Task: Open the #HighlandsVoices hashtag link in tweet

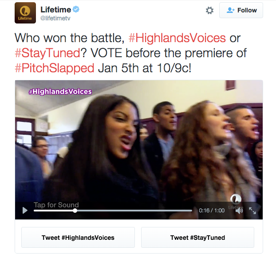Action: (x=177, y=38)
